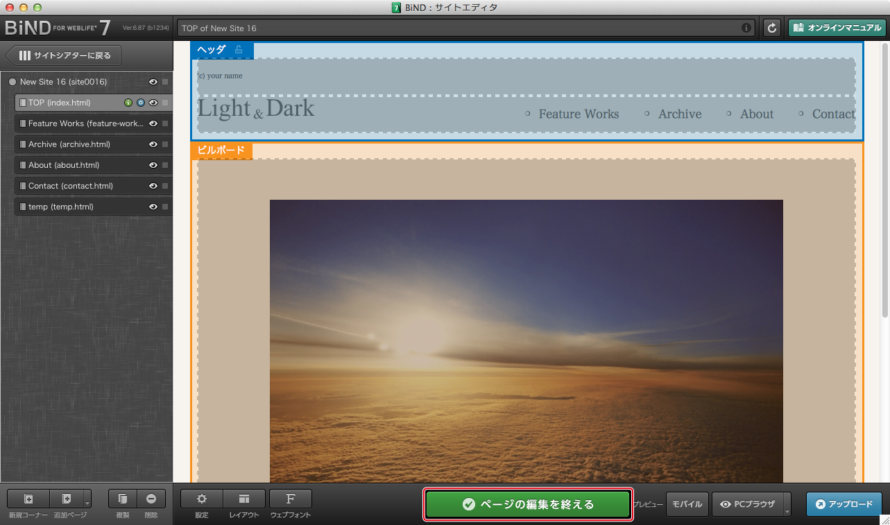Image resolution: width=890 pixels, height=525 pixels.
Task: Open the layout tool (レイアウト)
Action: (244, 499)
